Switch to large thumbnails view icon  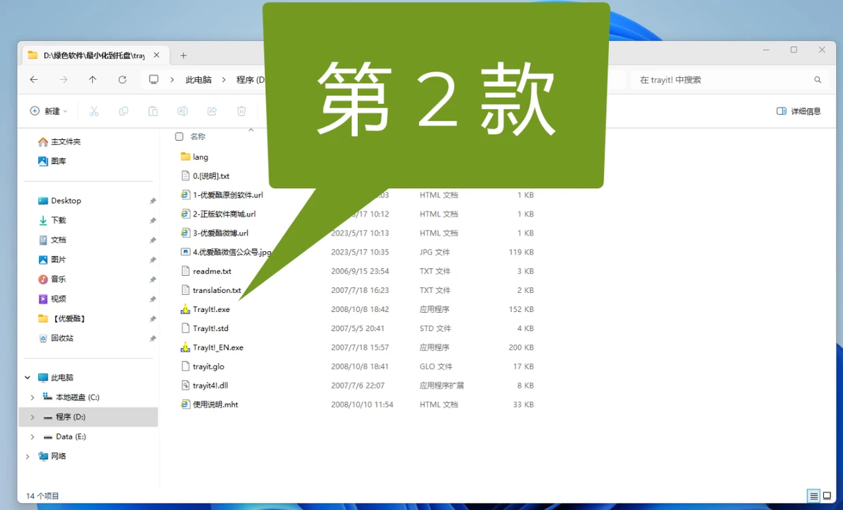(827, 495)
